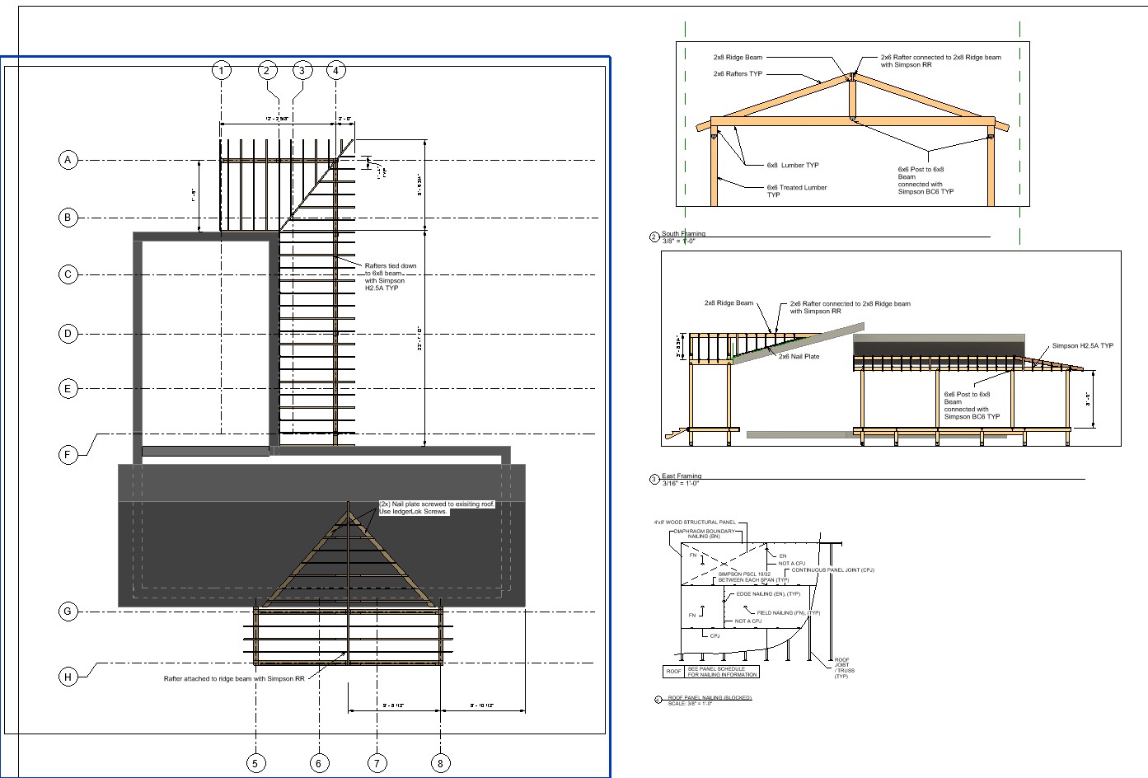Select grid bubble 1 above the plan
Viewport: 1148px width, 778px height.
click(221, 71)
